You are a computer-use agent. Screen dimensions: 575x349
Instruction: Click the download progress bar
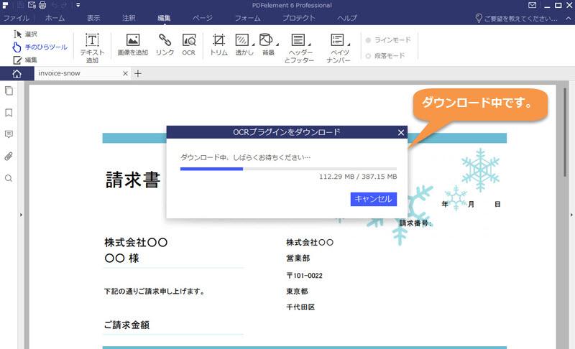(x=287, y=169)
